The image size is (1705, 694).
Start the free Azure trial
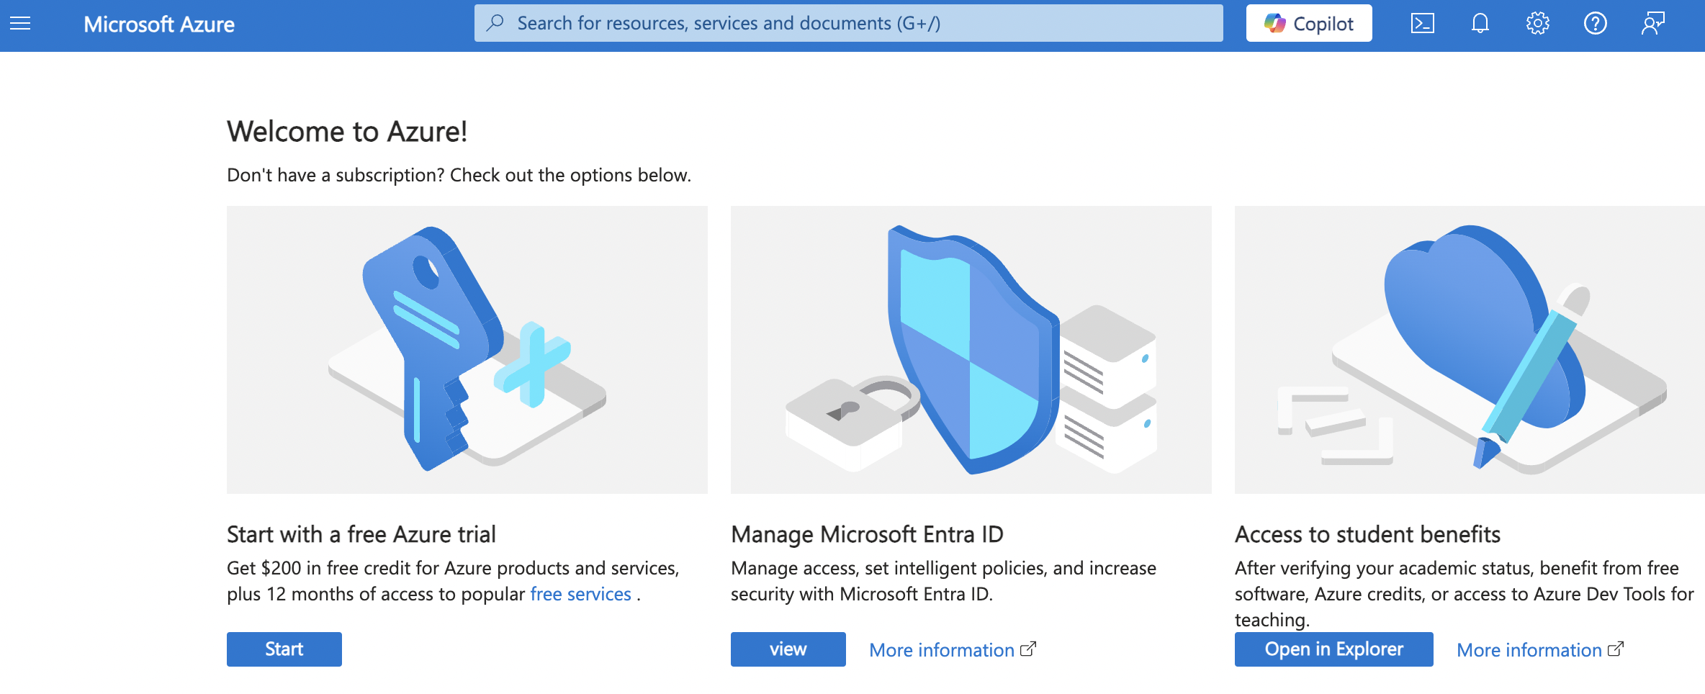284,649
